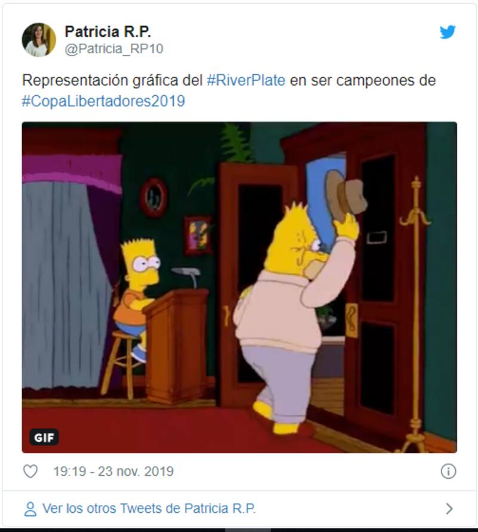Like the tweet with the heart icon
478x532 pixels.
click(x=30, y=472)
